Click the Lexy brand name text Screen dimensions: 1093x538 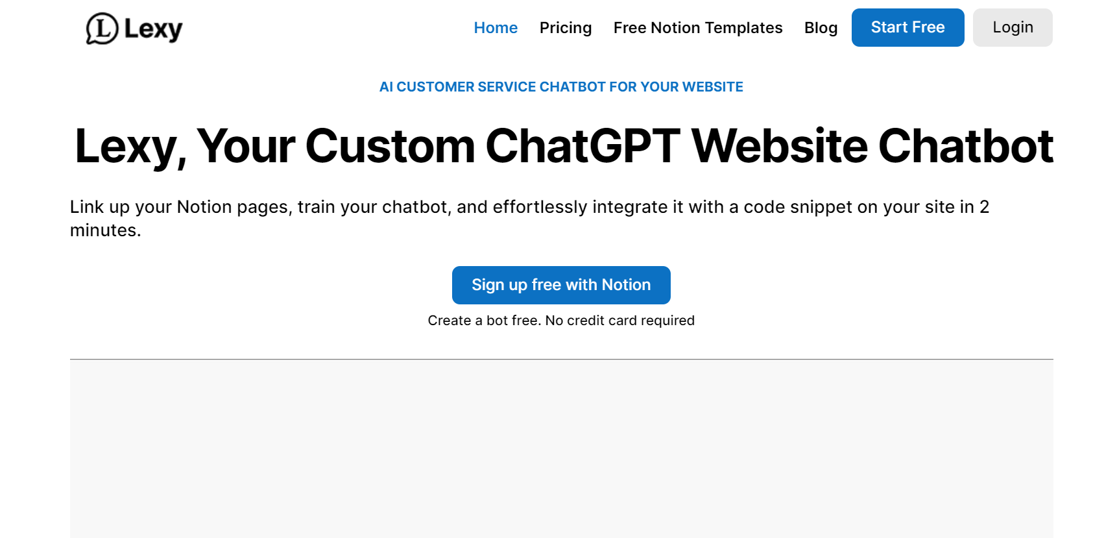click(x=154, y=28)
